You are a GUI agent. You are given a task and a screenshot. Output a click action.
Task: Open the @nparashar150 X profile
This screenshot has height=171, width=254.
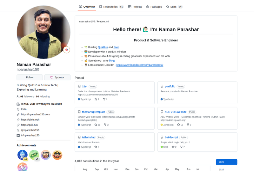pyautogui.click(x=30, y=130)
